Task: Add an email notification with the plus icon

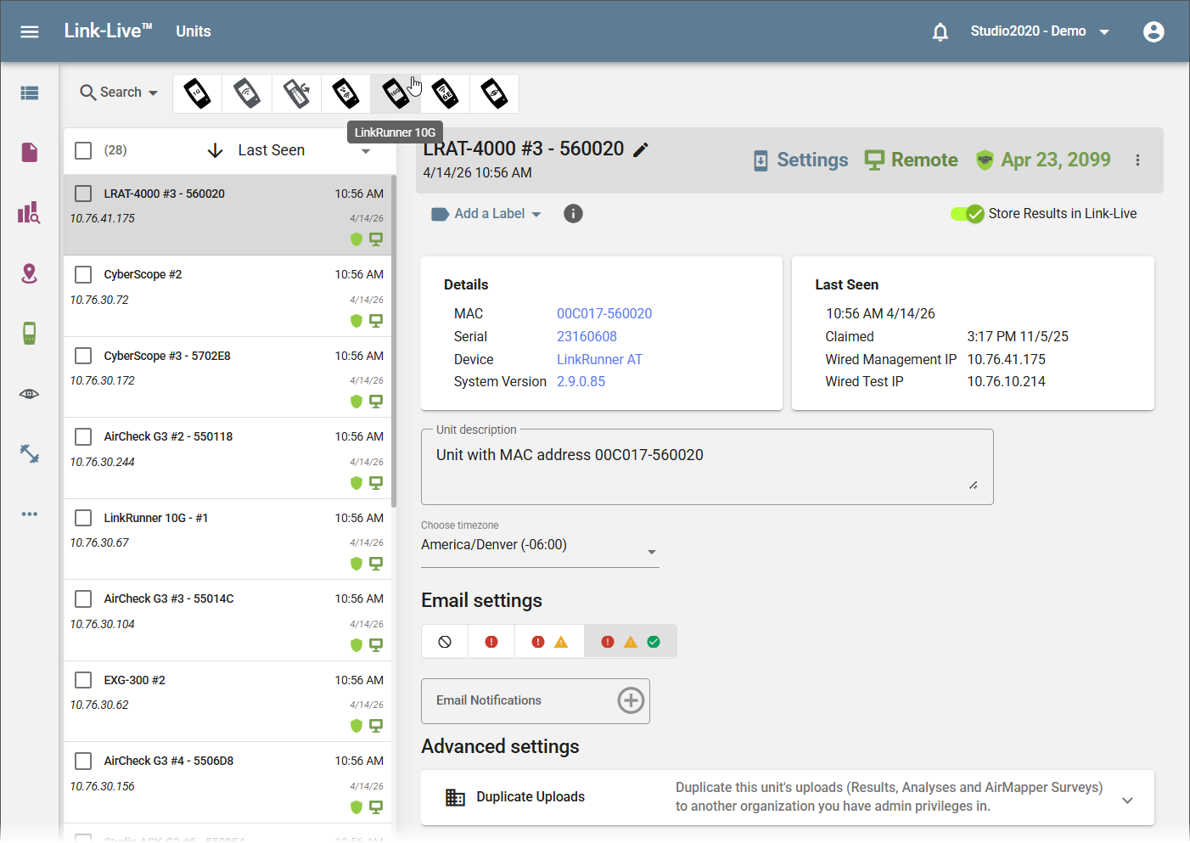Action: tap(631, 700)
